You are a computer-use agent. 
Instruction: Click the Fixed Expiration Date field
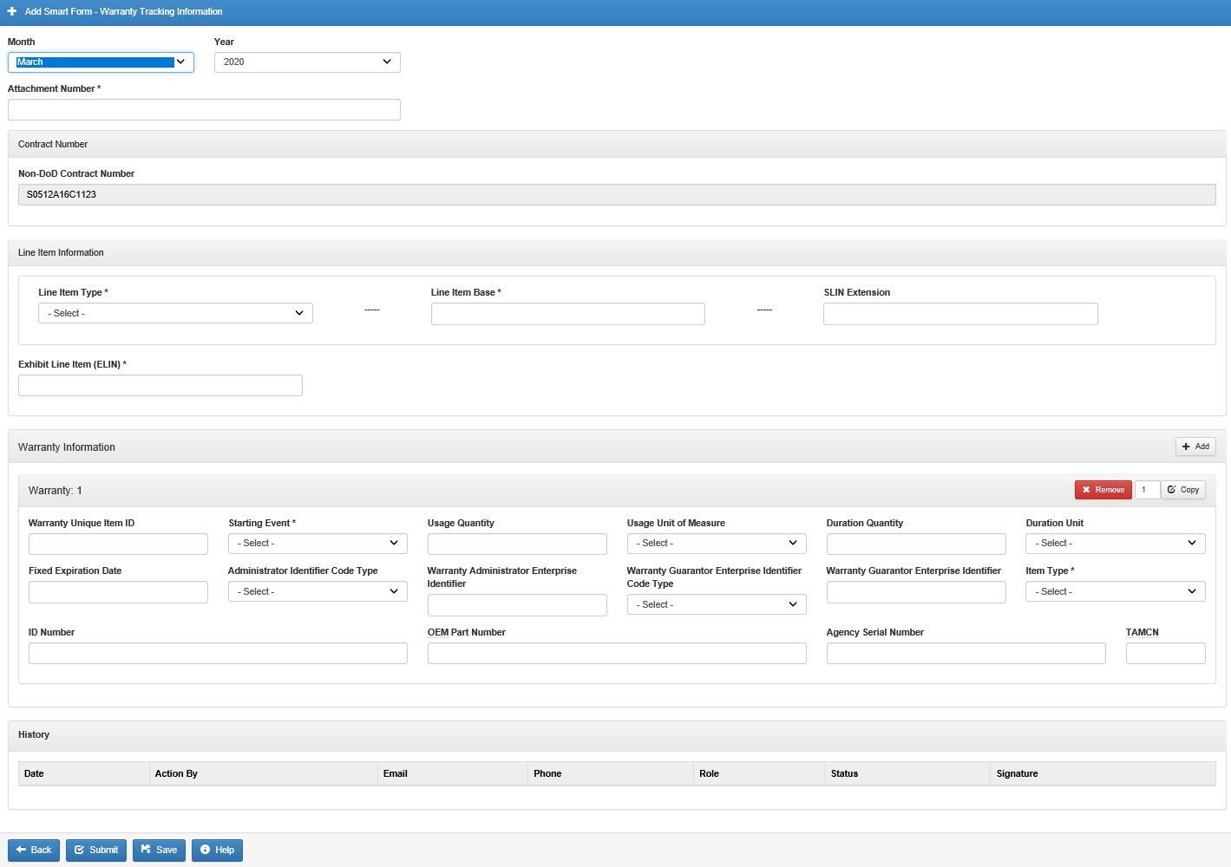118,591
